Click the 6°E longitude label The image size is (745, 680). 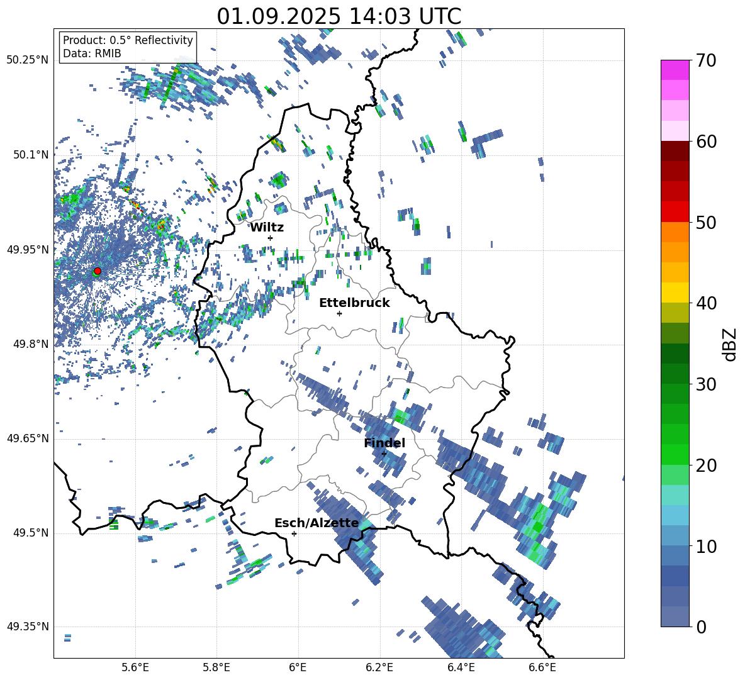(x=298, y=667)
